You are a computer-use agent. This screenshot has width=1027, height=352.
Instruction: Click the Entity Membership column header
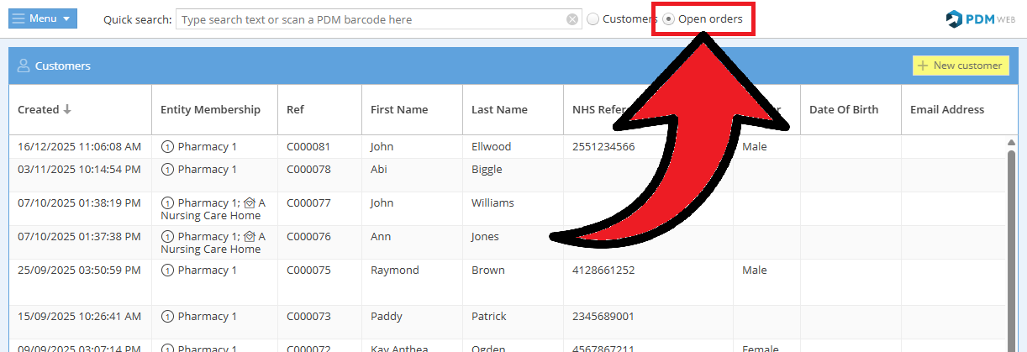click(210, 109)
